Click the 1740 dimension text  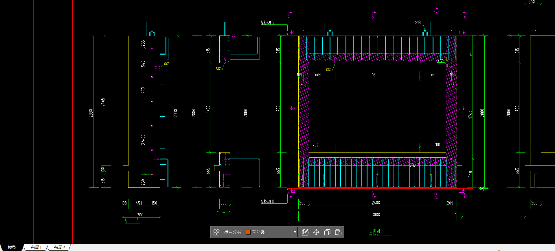coord(471,114)
